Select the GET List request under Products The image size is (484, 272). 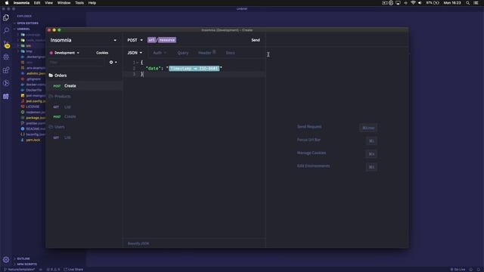pyautogui.click(x=84, y=107)
